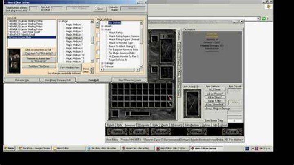Viewport: 294px width, 165px height.
Task: Select Magic Attribute 1 in tree
Action: point(74,25)
